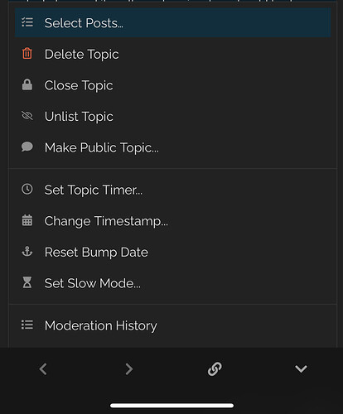Screen dimensions: 343x414
Task: Open Change Timestamp… option
Action: tap(173, 221)
